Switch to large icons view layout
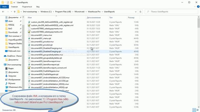 [x=197, y=110]
